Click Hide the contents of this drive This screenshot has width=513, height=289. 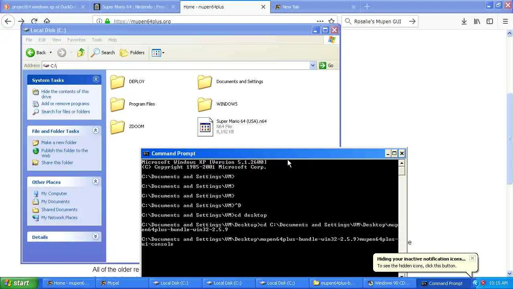(65, 94)
